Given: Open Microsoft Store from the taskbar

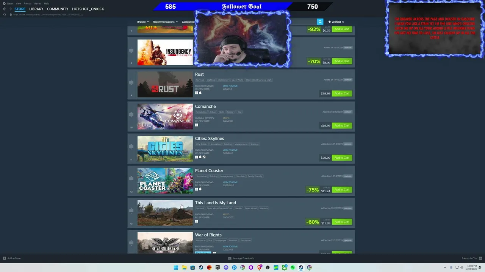Looking at the screenshot, I should (192, 267).
